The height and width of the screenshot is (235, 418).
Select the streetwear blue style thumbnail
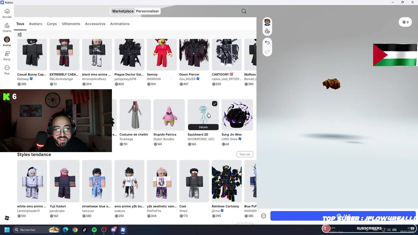[97, 181]
